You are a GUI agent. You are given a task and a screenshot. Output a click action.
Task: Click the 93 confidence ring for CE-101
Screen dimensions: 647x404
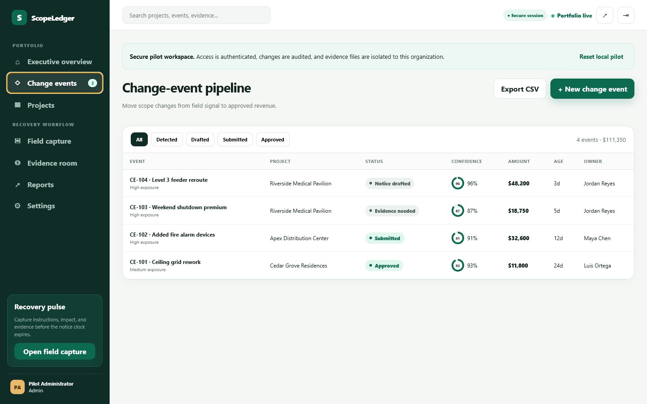pos(457,265)
